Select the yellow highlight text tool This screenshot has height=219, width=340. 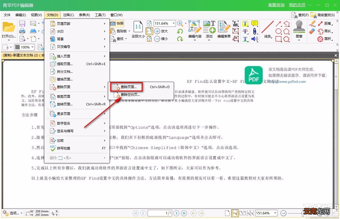tap(245, 24)
